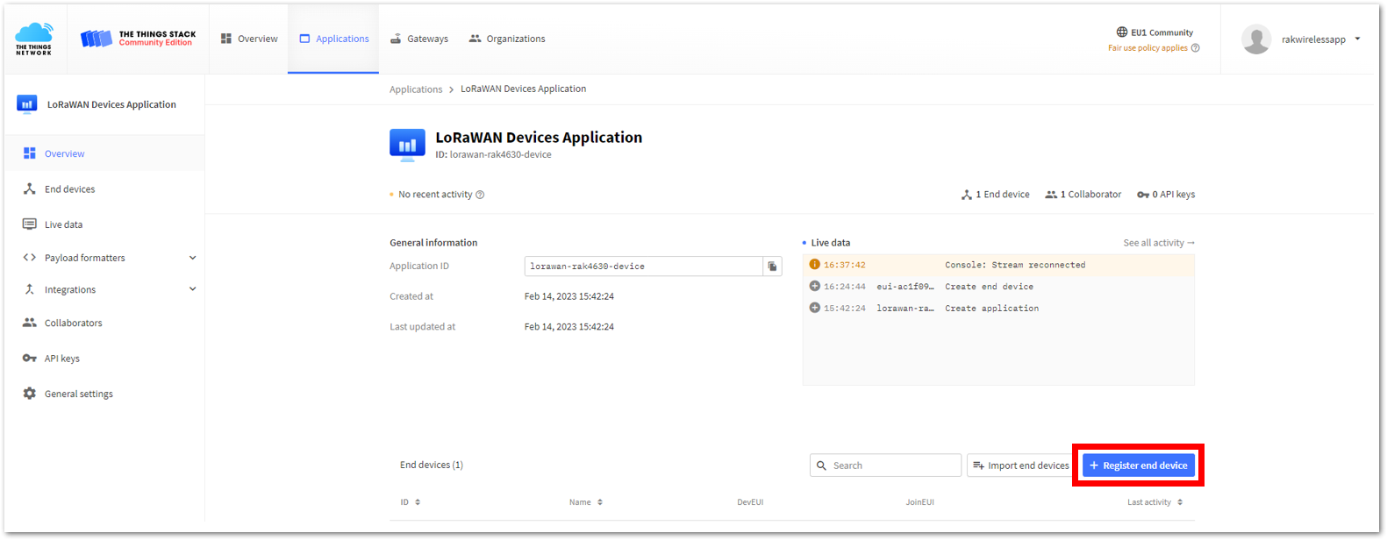Click the fair use policy help icon
1387x540 pixels.
[x=1195, y=48]
